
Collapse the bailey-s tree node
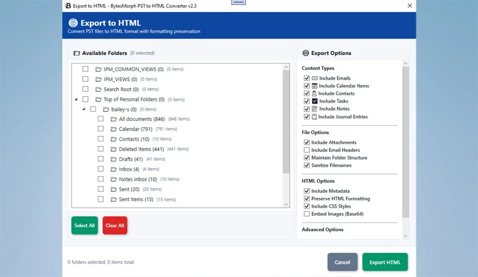pyautogui.click(x=84, y=109)
